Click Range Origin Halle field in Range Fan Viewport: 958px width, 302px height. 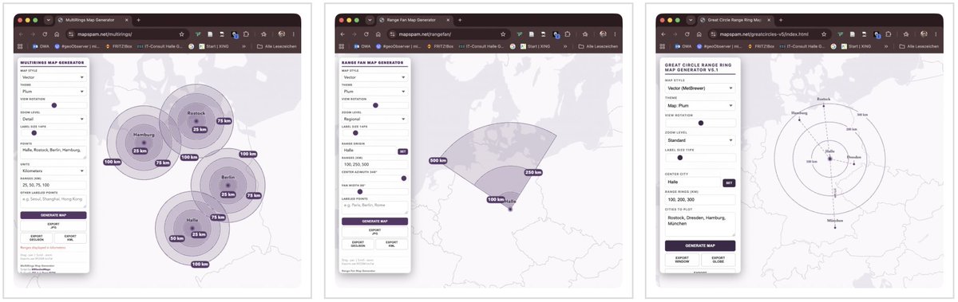[368, 150]
